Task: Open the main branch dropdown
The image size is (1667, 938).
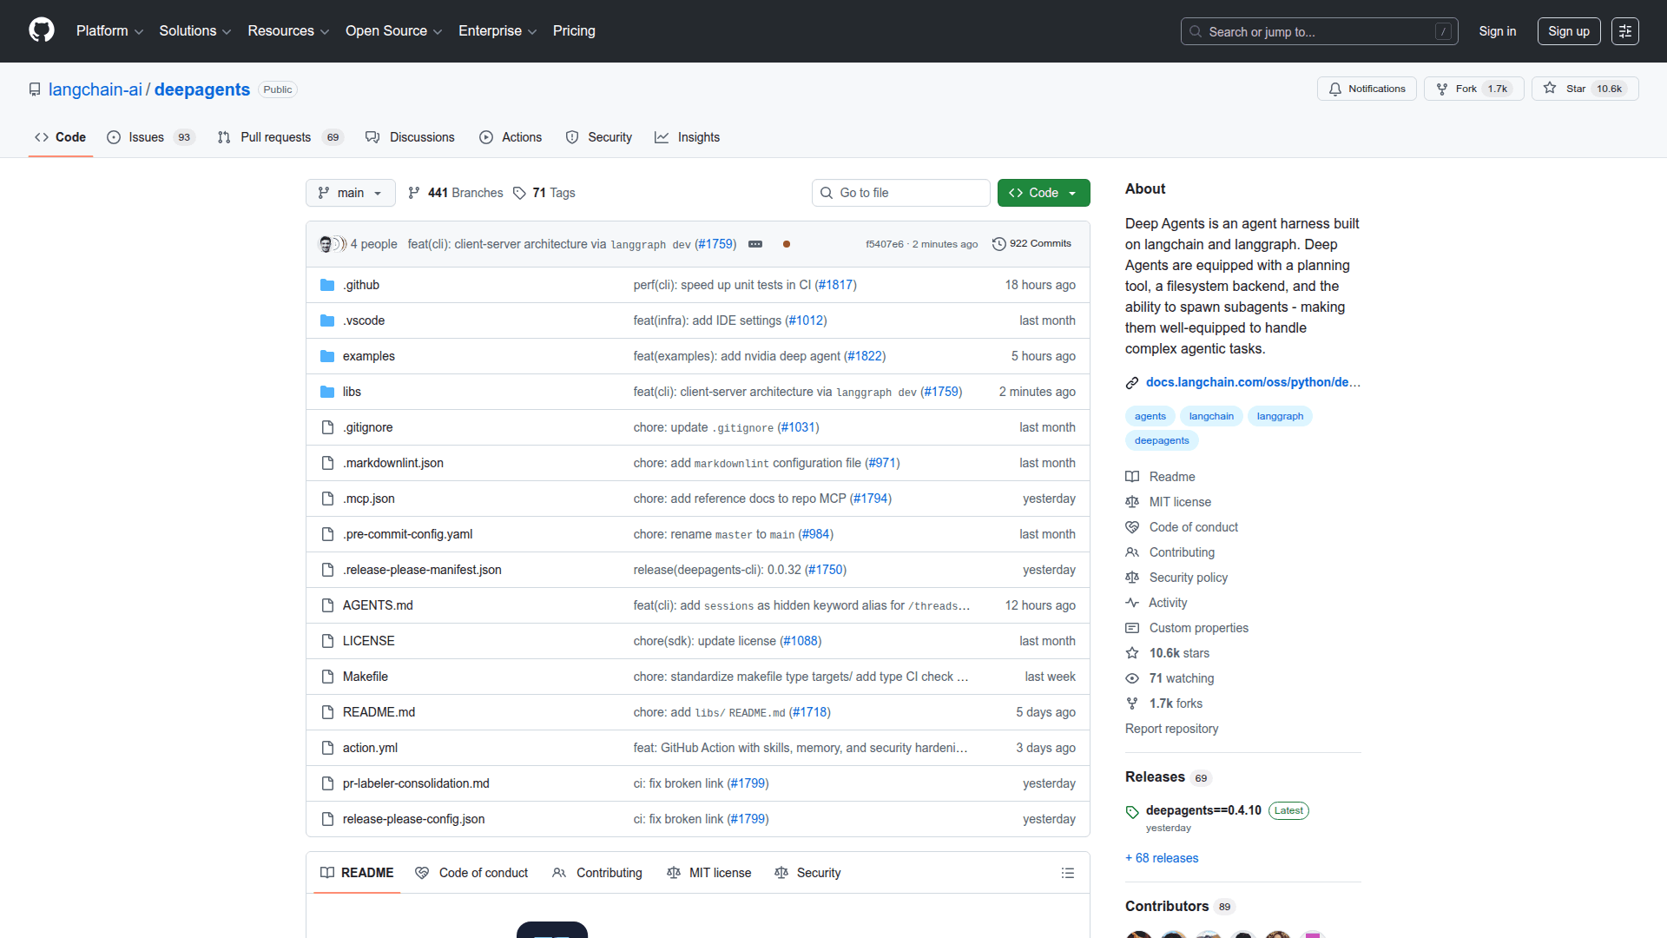Action: pyautogui.click(x=350, y=193)
